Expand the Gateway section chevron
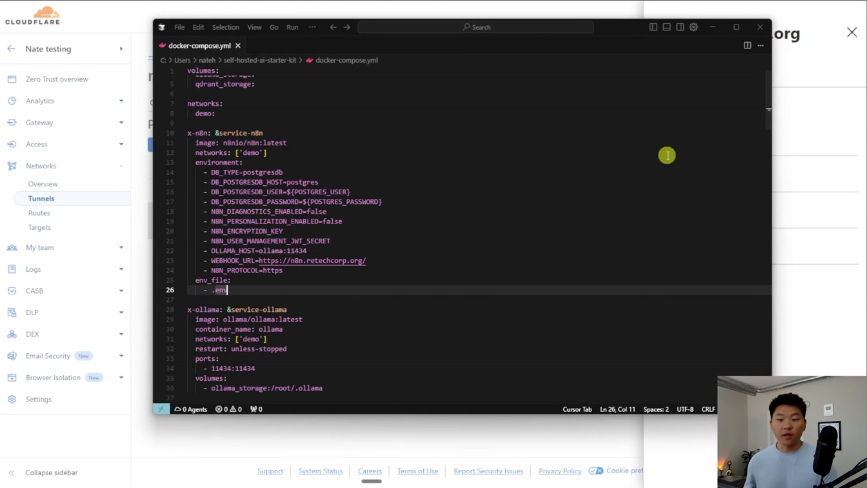 click(121, 123)
